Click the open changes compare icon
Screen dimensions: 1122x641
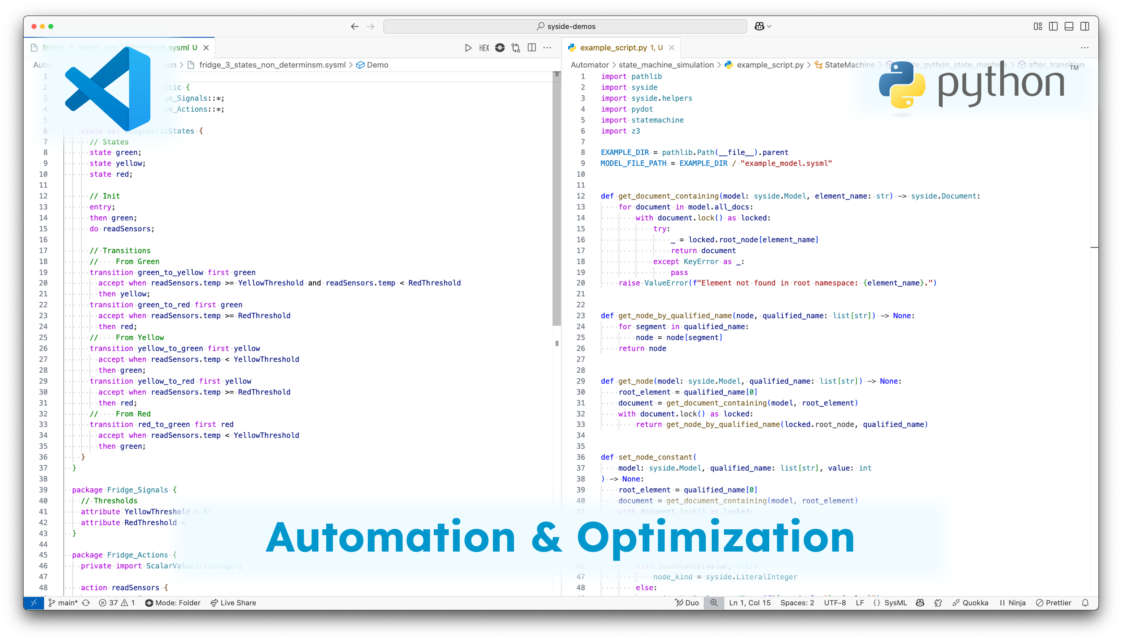(516, 47)
